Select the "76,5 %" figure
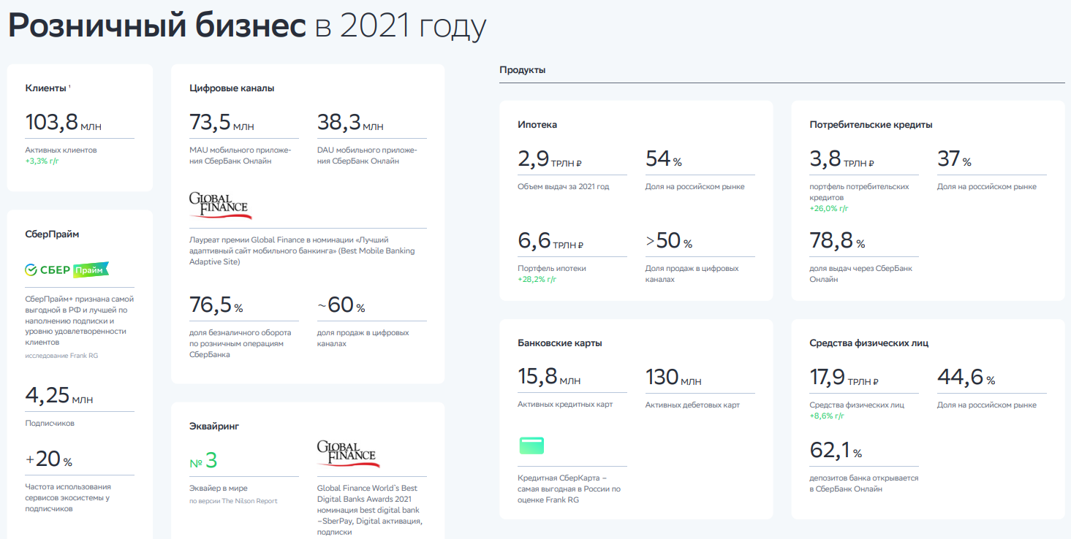This screenshot has height=539, width=1071. pos(216,305)
